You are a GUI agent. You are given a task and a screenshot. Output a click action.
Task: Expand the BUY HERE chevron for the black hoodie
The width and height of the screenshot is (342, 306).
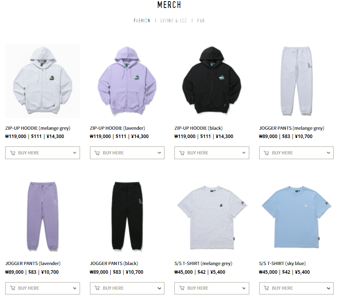(244, 153)
